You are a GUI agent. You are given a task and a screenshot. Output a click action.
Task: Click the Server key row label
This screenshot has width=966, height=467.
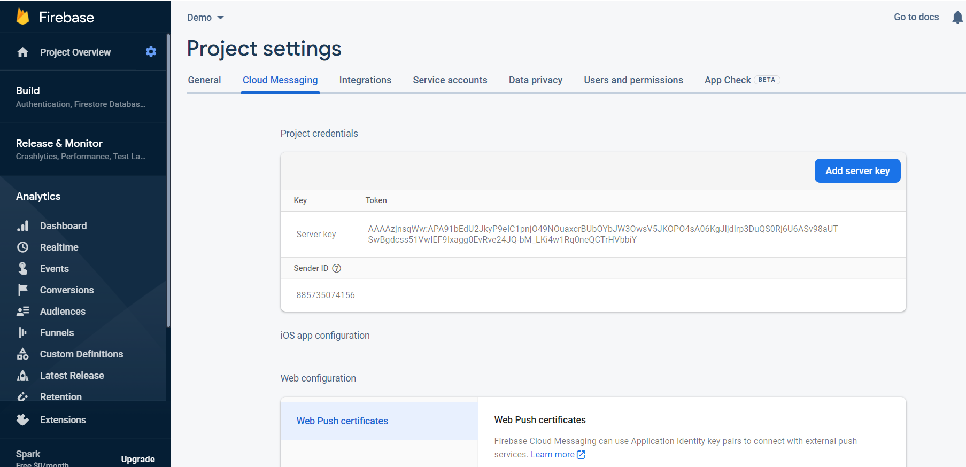(x=316, y=234)
